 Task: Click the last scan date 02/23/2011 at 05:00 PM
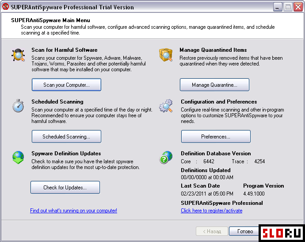[x=207, y=193]
